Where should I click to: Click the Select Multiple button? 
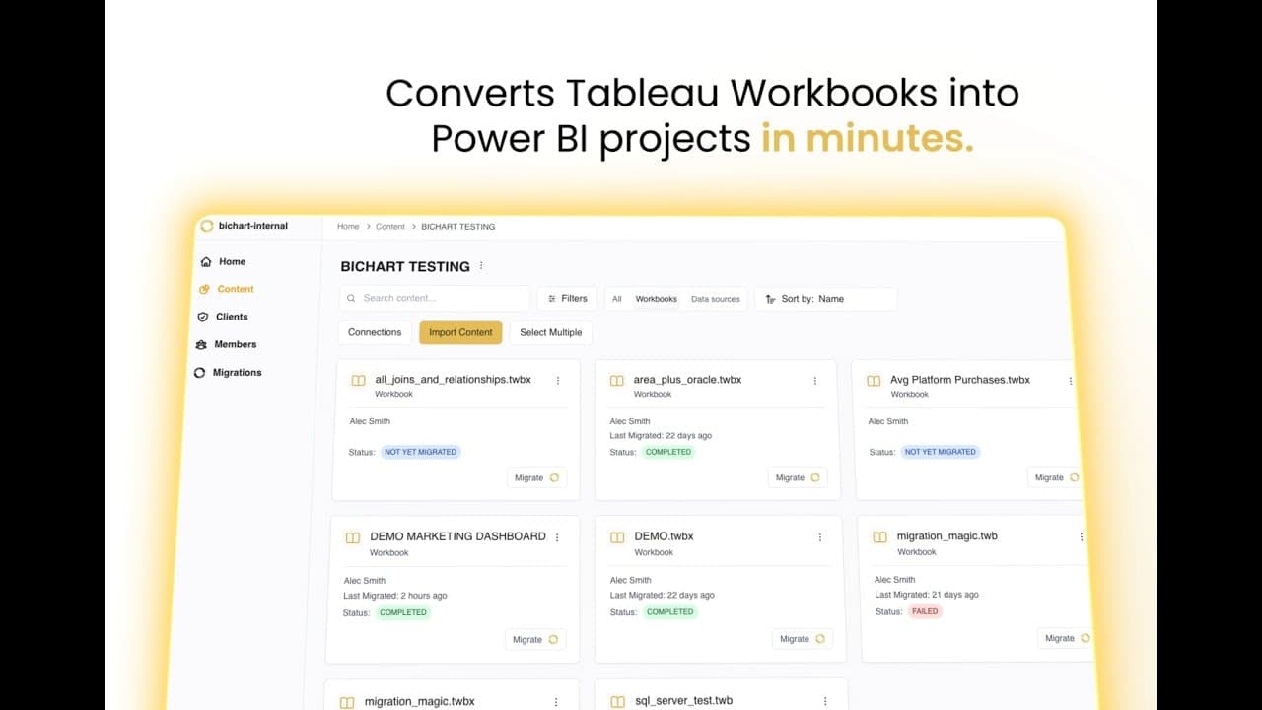[x=550, y=332]
